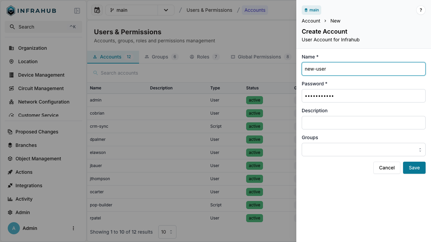This screenshot has width=431, height=242.
Task: Click the help question mark icon
Action: (421, 10)
